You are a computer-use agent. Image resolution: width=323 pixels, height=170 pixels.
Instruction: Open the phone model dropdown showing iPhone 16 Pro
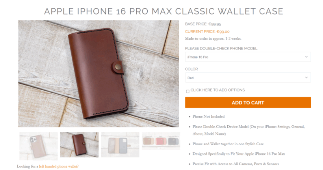point(248,57)
